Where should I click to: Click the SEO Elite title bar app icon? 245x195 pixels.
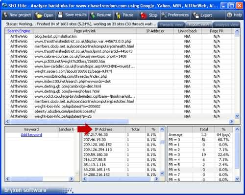[x=4, y=6]
